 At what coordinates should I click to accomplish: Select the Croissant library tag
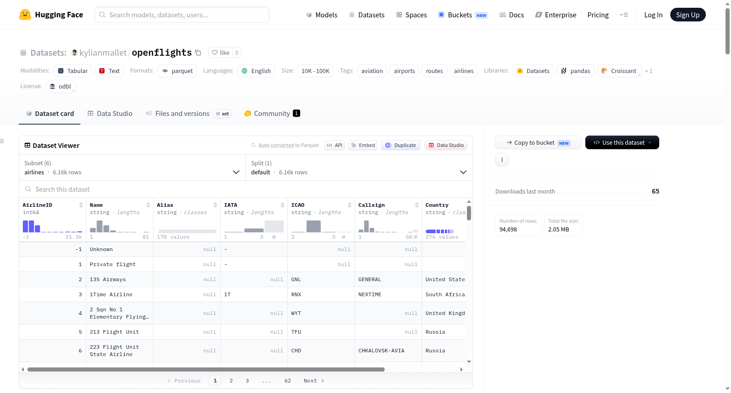pyautogui.click(x=619, y=71)
